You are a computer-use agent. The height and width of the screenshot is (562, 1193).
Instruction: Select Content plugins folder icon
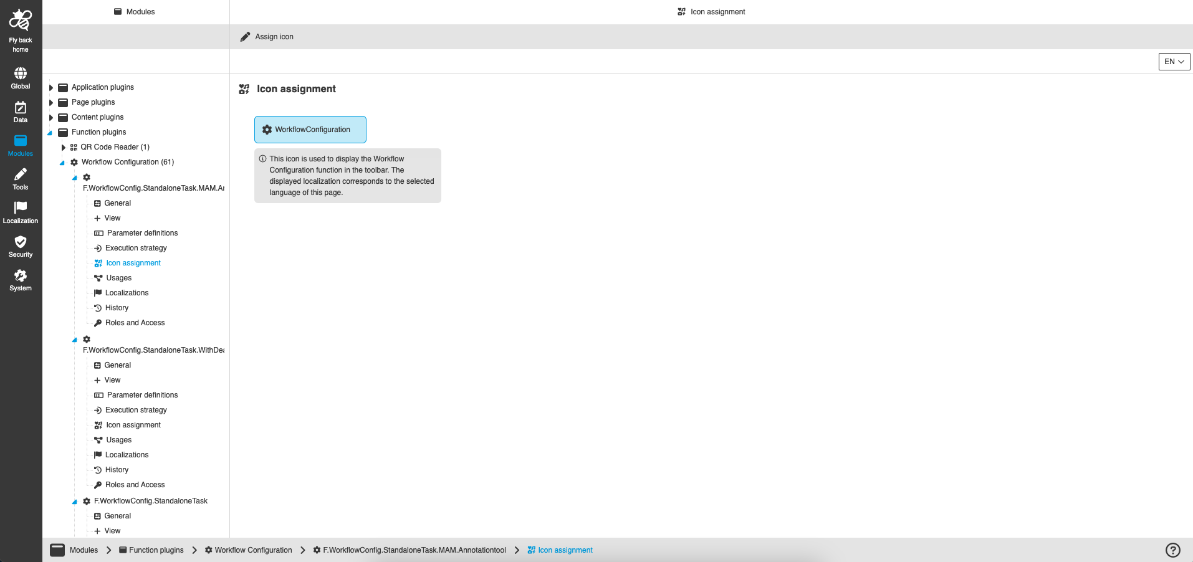pyautogui.click(x=63, y=117)
